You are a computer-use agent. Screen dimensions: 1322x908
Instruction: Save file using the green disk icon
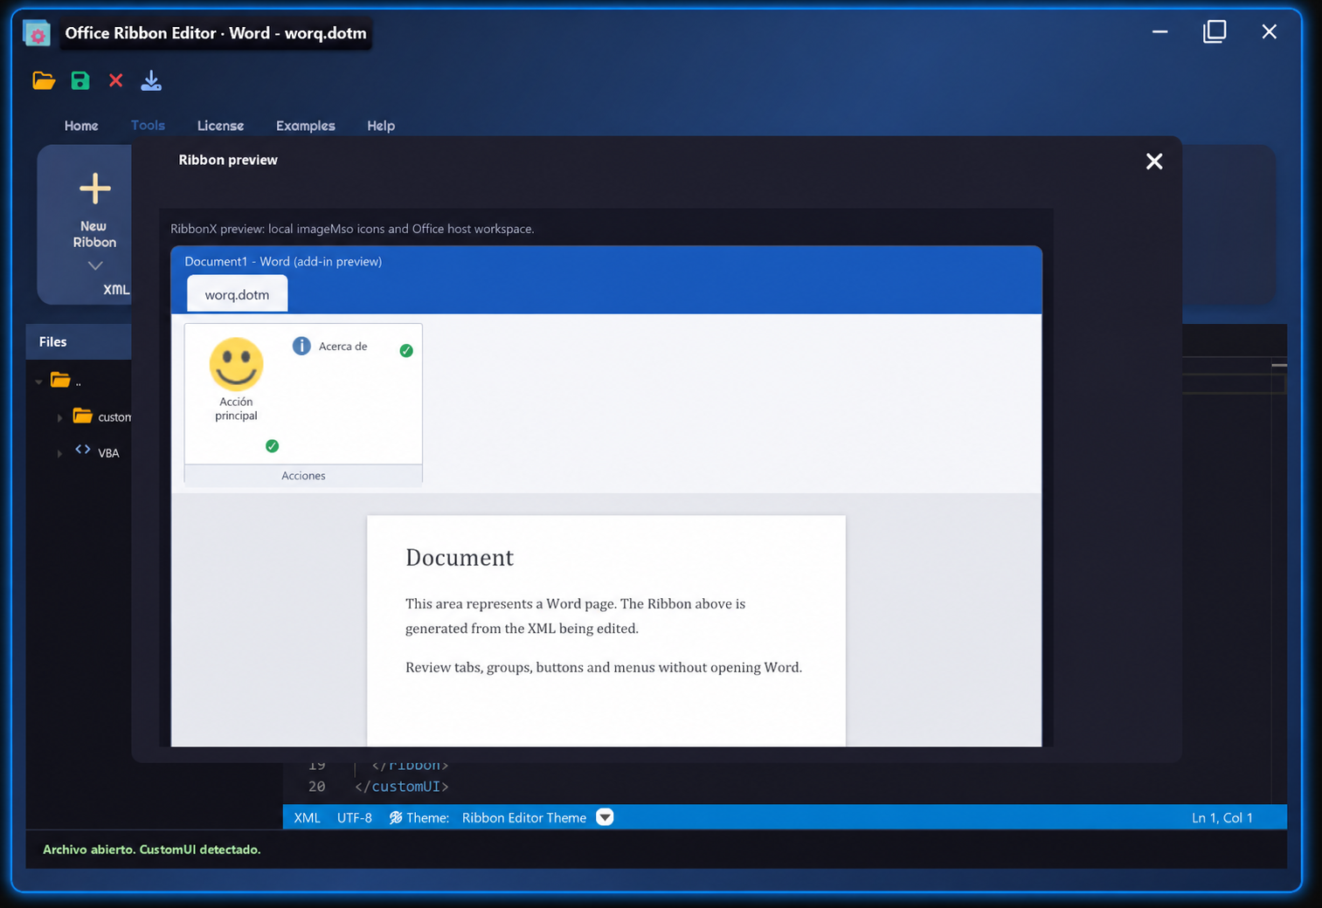tap(80, 81)
